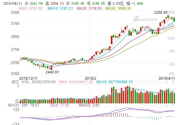This screenshot has height=125, width=195.
Task: Click the -9% right-axis label
Action: pos(171,73)
